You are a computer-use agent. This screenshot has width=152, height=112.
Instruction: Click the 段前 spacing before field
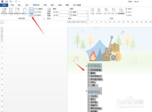83,12
